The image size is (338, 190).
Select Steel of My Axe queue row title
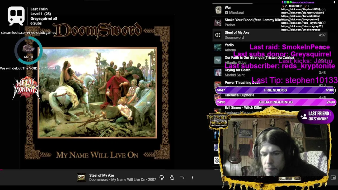coord(237,32)
